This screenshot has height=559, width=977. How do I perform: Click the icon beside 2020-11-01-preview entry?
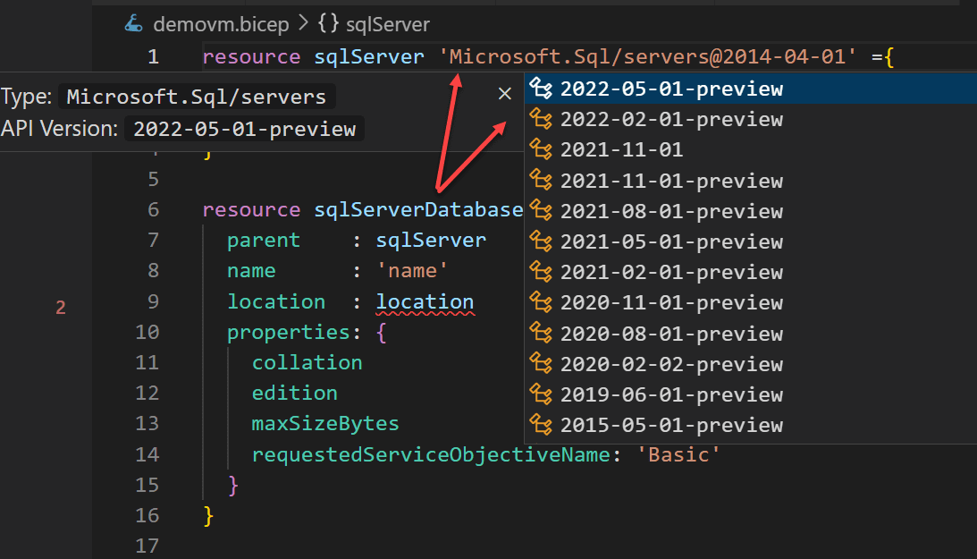click(x=541, y=303)
